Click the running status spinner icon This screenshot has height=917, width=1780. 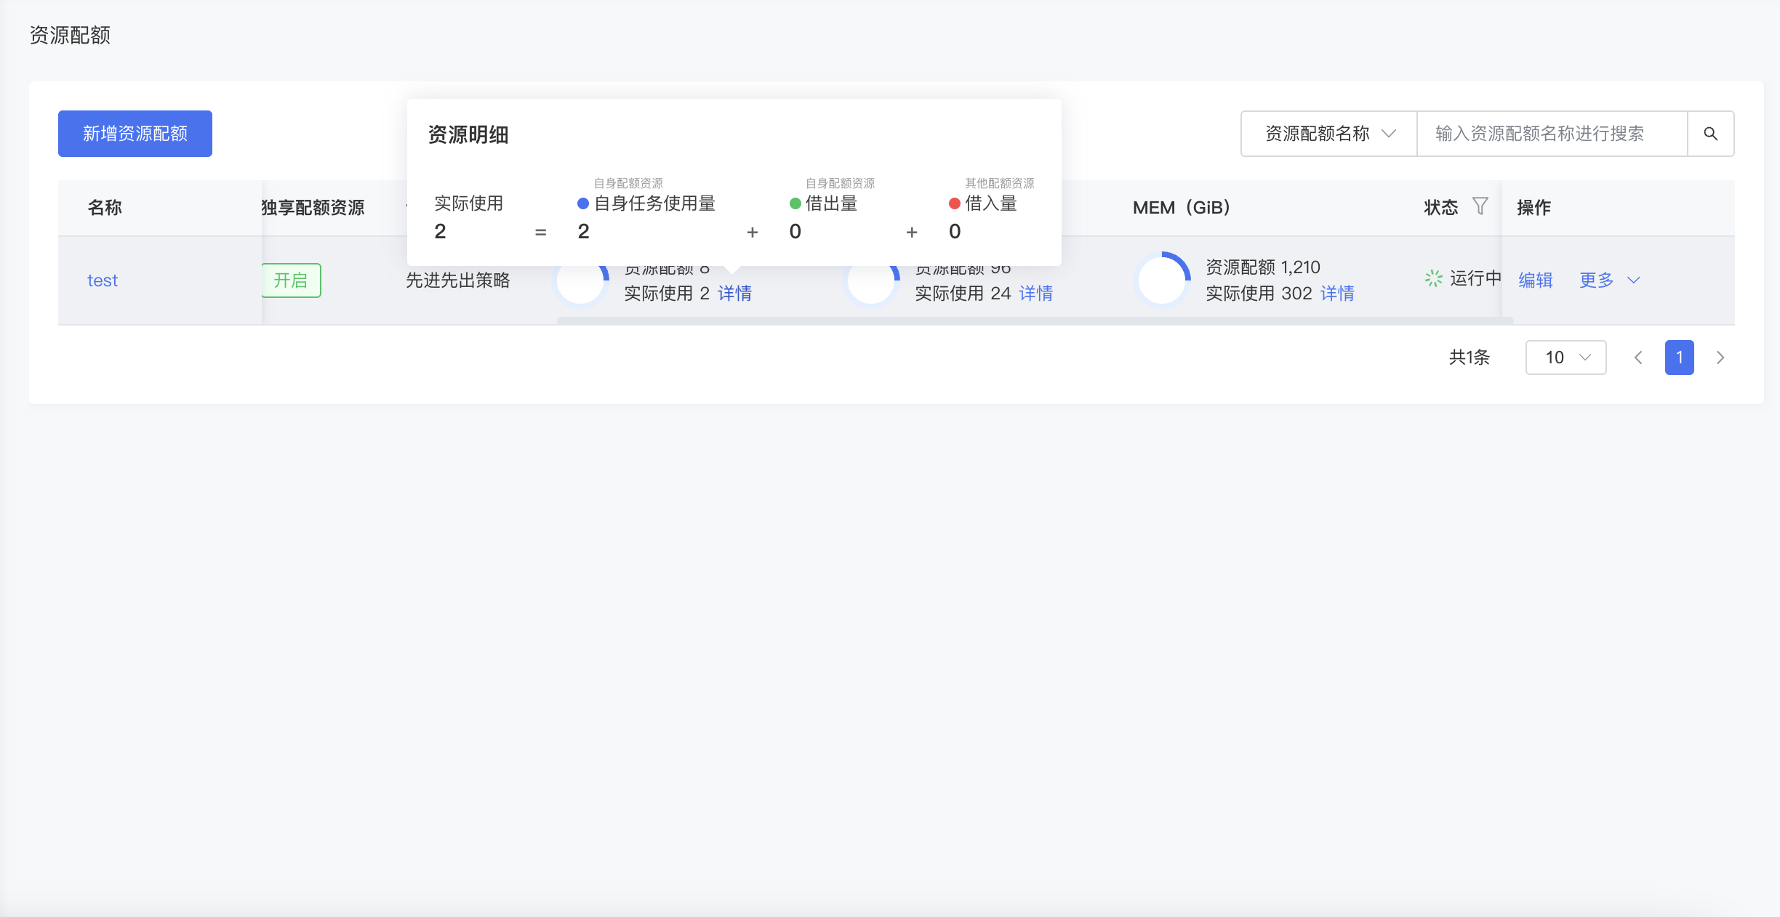[x=1433, y=278]
